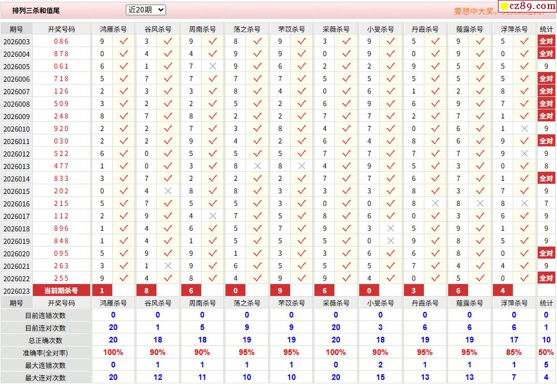This screenshot has height=385, width=557.
Task: Click the cross mark for 丹霞杀号 in row 2026016
Action: pyautogui.click(x=435, y=204)
